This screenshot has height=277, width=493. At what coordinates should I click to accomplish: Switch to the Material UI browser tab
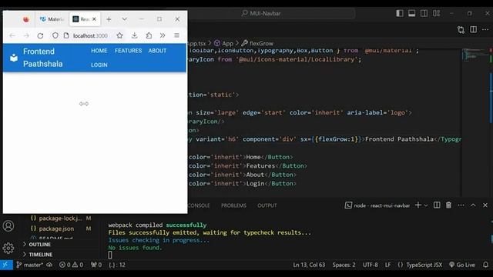(x=52, y=19)
